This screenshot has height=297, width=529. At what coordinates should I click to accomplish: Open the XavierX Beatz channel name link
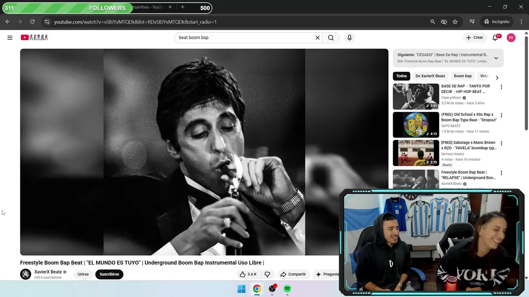[48, 272]
